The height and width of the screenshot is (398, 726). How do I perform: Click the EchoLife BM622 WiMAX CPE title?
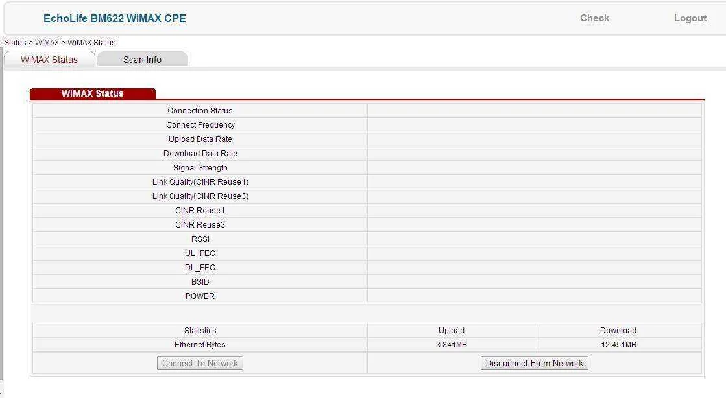click(115, 18)
